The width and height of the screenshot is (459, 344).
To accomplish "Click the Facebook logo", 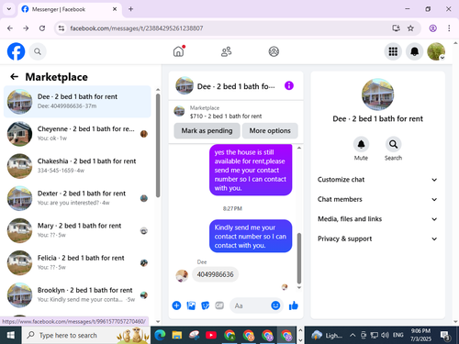I will point(16,51).
